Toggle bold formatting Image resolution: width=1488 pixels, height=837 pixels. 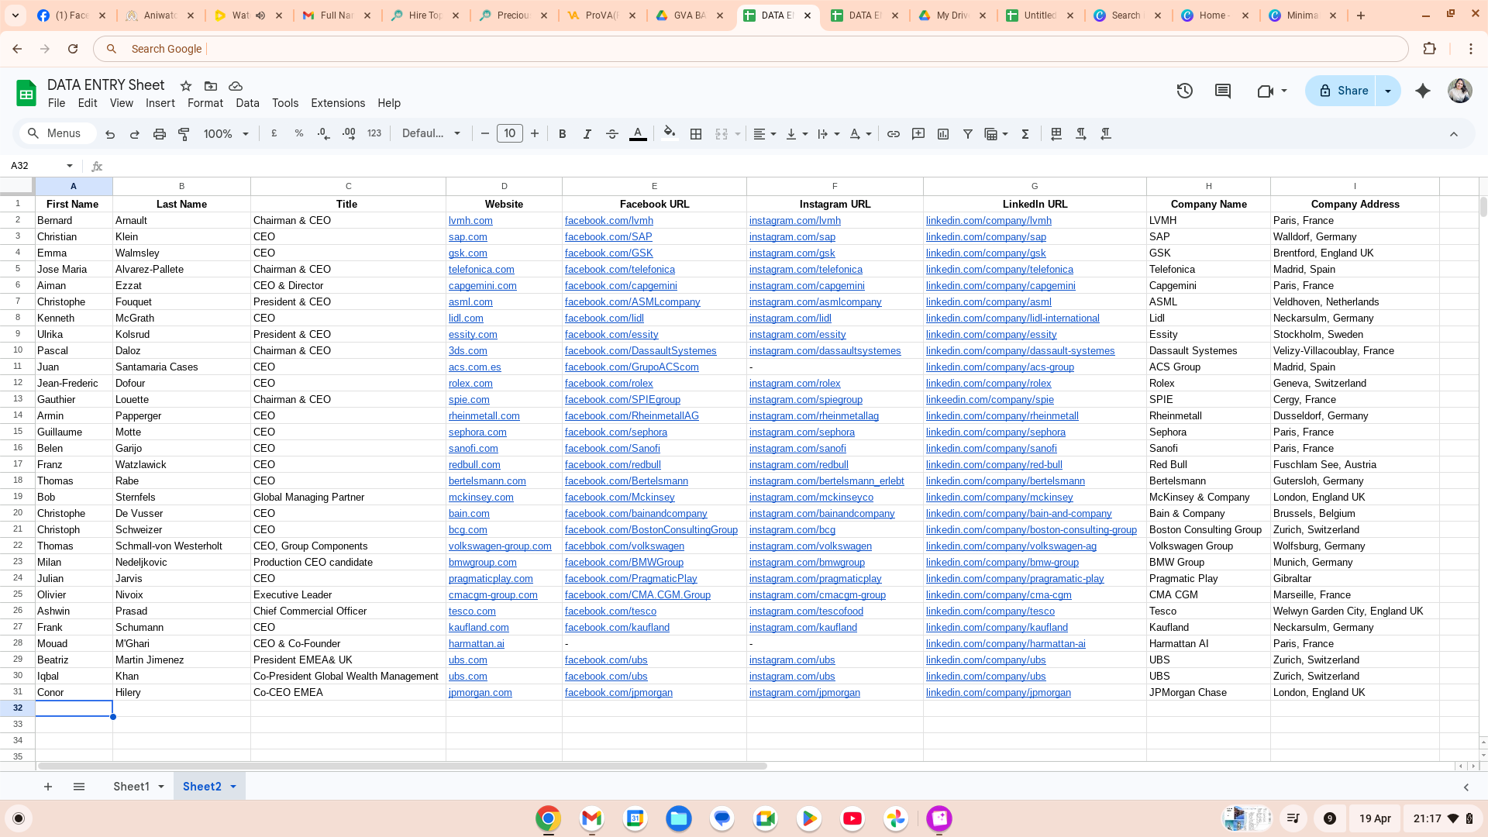pos(563,134)
